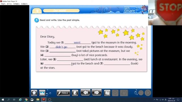Click blank 6 before '(go) to the beach'
The width and height of the screenshot is (182, 102).
[x=57, y=63]
